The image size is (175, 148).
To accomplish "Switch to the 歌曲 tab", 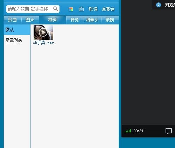I will [x=13, y=20].
